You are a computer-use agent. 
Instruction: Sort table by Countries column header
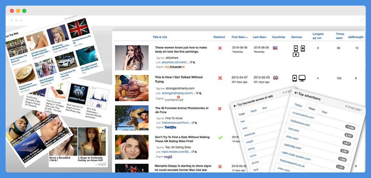pos(279,37)
